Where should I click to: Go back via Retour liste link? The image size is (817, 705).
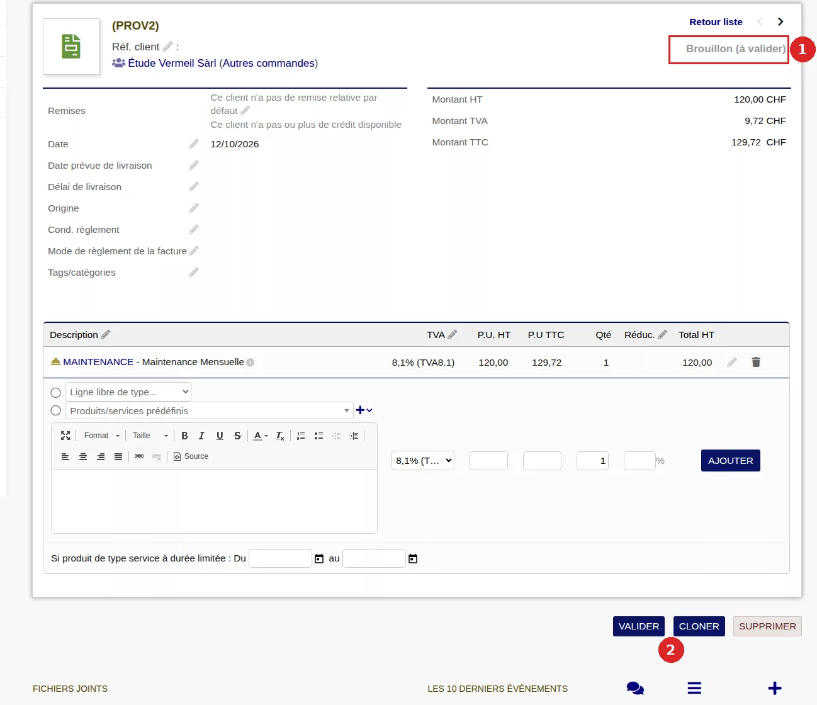pyautogui.click(x=716, y=22)
